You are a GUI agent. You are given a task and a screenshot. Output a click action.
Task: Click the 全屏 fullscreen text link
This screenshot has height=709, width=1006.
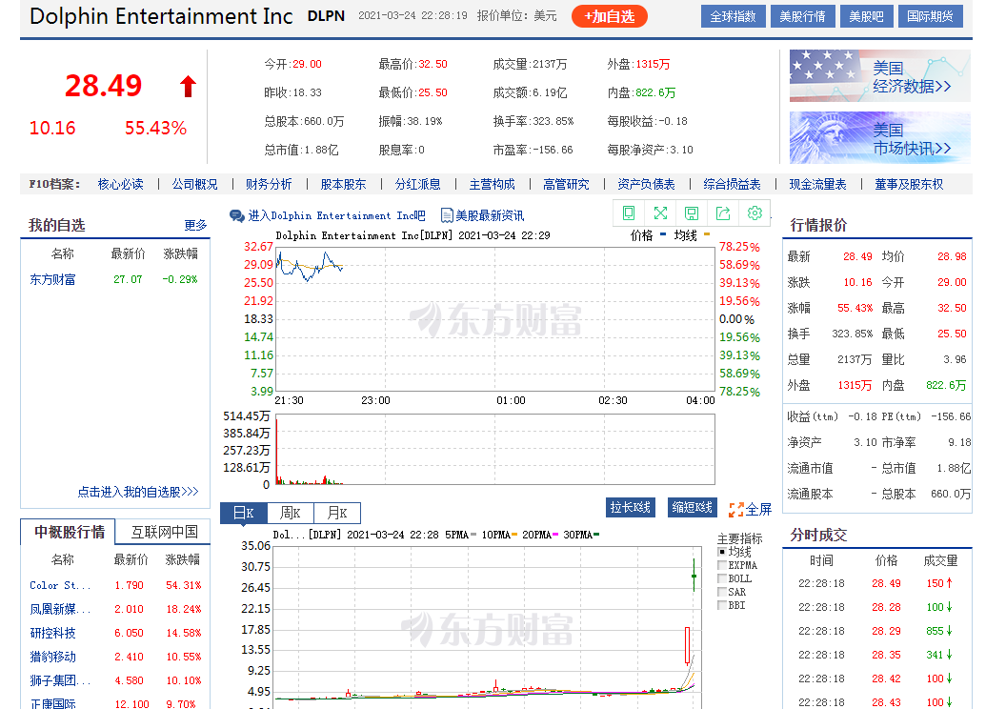(758, 510)
